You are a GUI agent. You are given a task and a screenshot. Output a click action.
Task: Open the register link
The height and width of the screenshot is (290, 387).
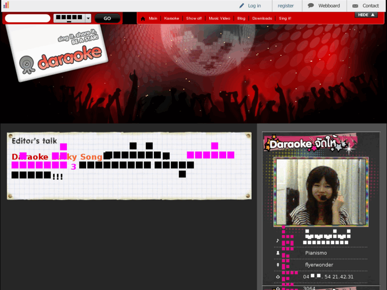pyautogui.click(x=285, y=6)
